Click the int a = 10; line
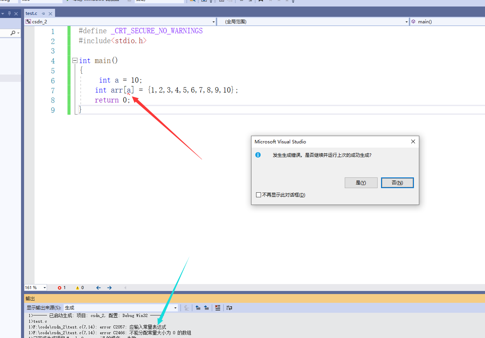The width and height of the screenshot is (485, 338). [120, 80]
